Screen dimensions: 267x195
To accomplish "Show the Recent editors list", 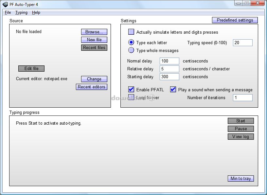I will 92,87.
